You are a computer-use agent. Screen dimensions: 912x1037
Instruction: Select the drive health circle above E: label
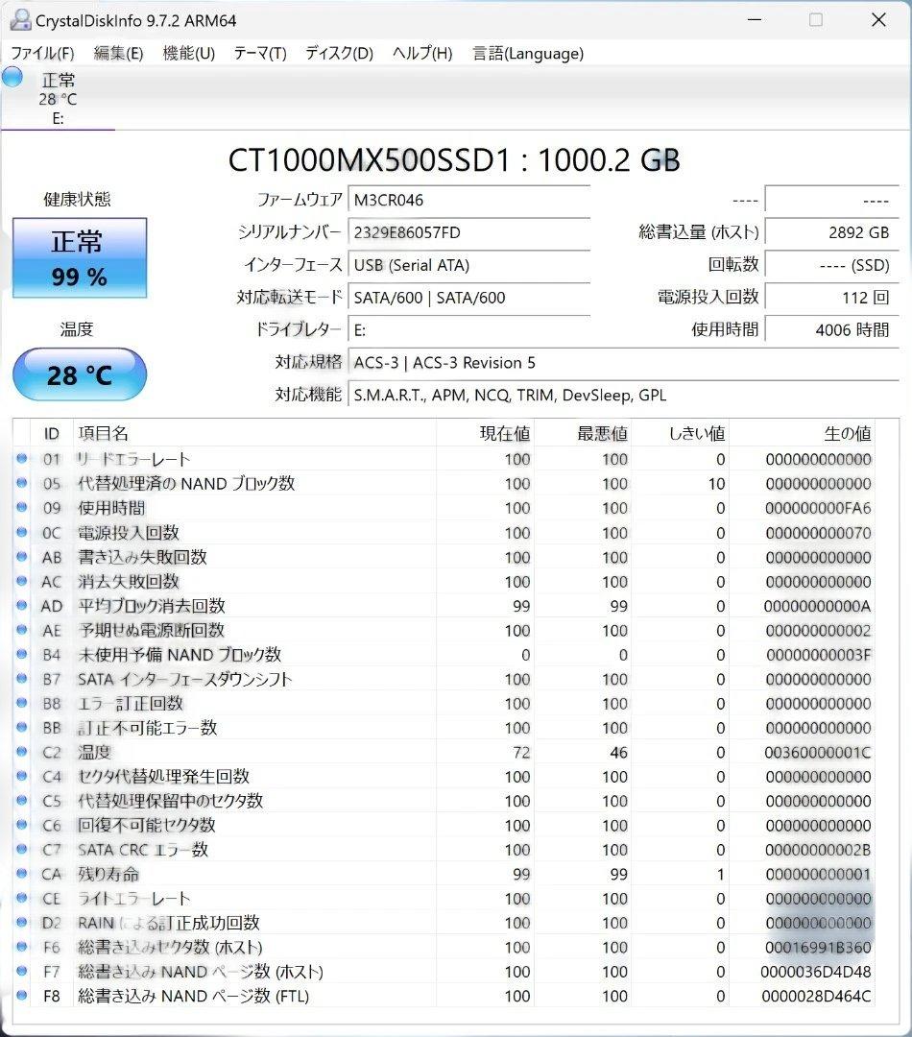coord(12,78)
